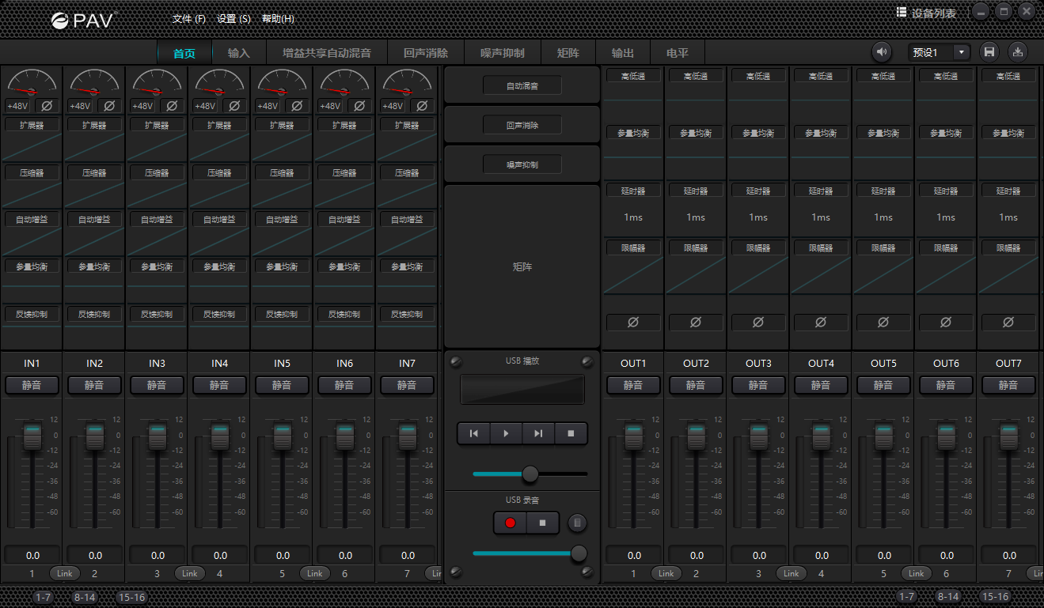This screenshot has width=1044, height=608.
Task: Click the speaker volume icon
Action: point(881,52)
